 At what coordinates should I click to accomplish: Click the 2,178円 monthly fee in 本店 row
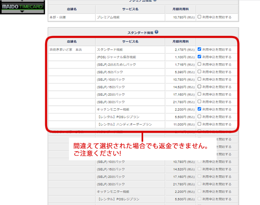click(184, 49)
